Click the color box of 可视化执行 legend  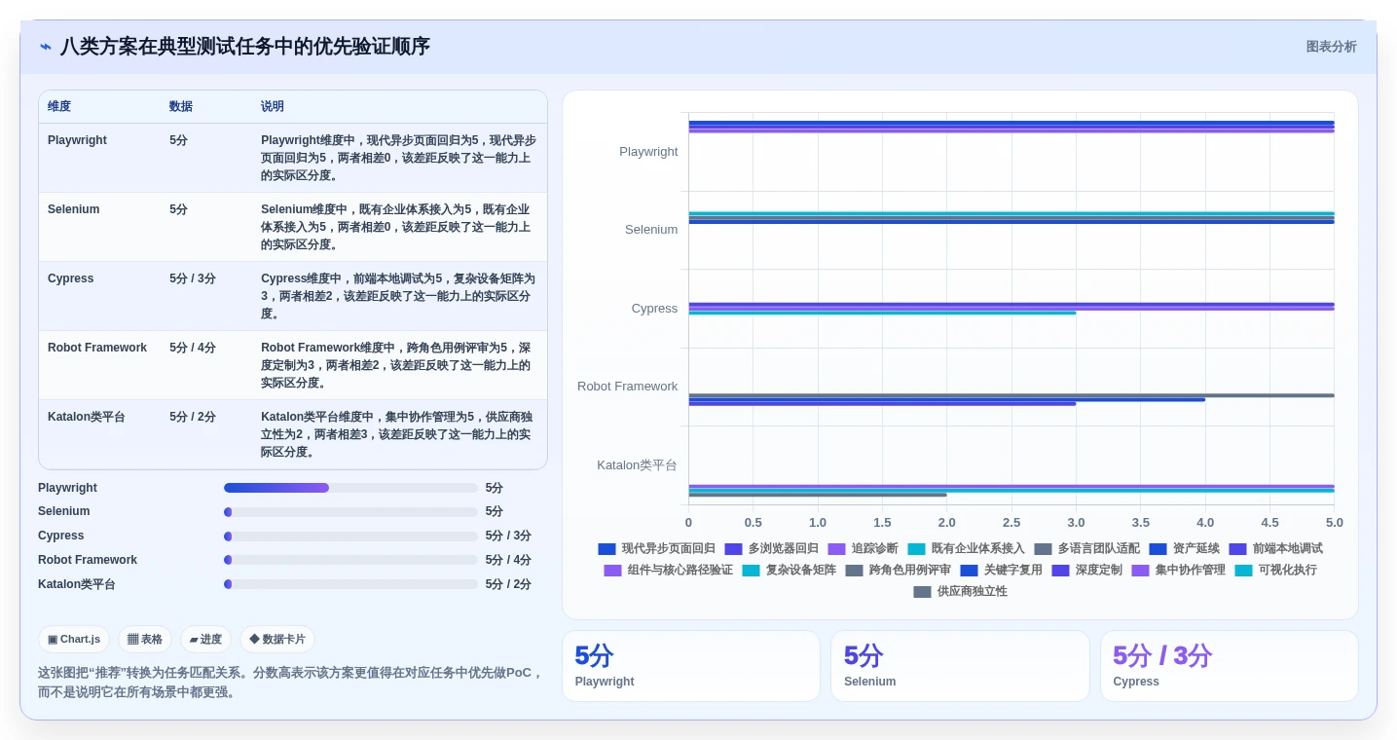1243,571
